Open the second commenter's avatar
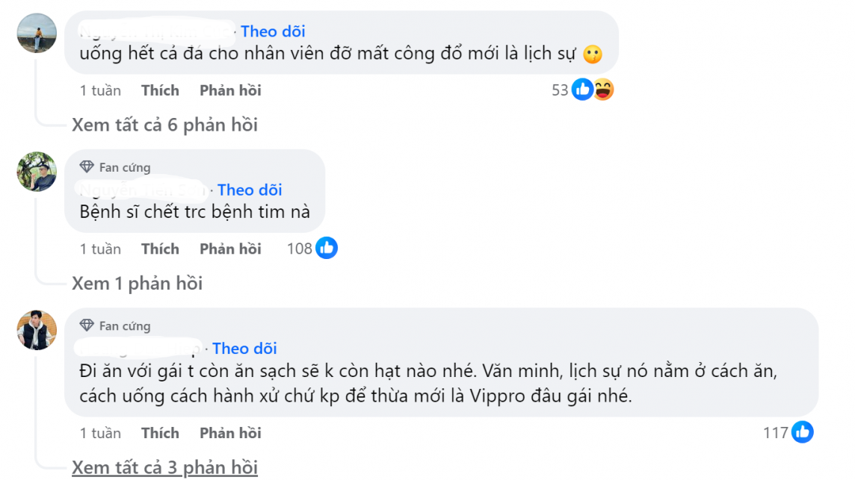The height and width of the screenshot is (480, 855). tap(37, 172)
